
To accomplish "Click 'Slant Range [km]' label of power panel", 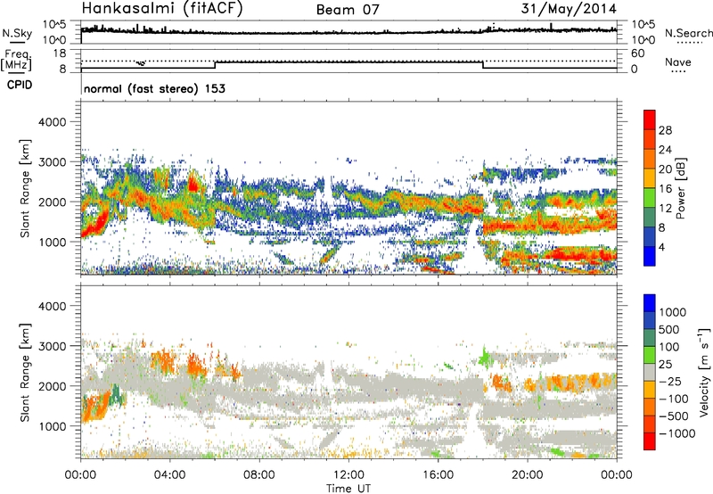I will click(x=26, y=188).
